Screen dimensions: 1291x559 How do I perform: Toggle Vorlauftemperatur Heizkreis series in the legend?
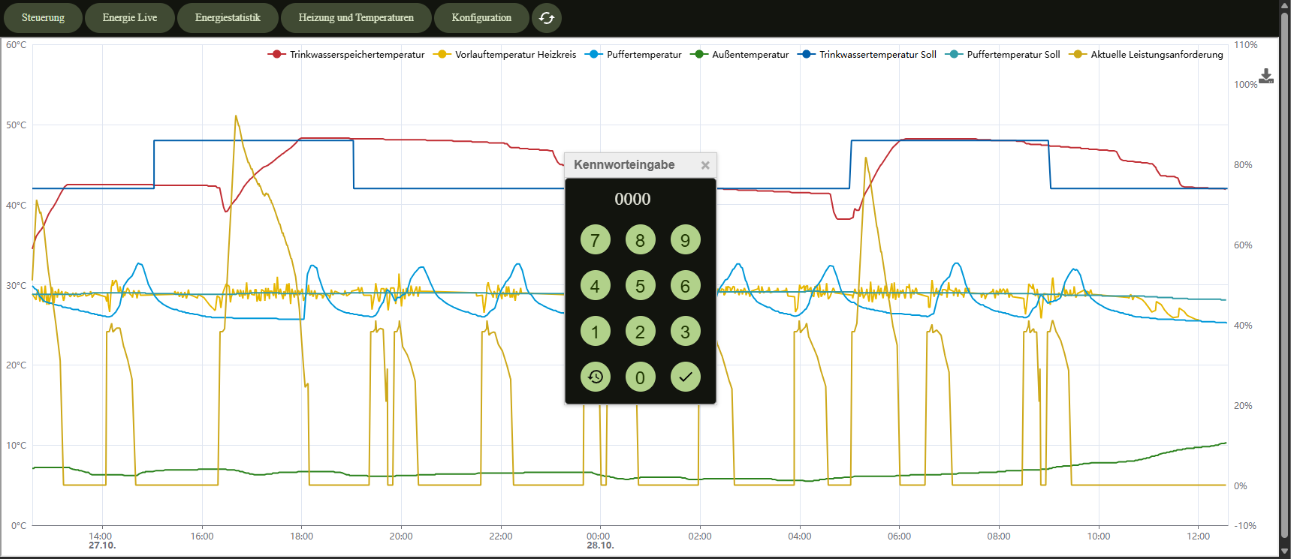[505, 54]
